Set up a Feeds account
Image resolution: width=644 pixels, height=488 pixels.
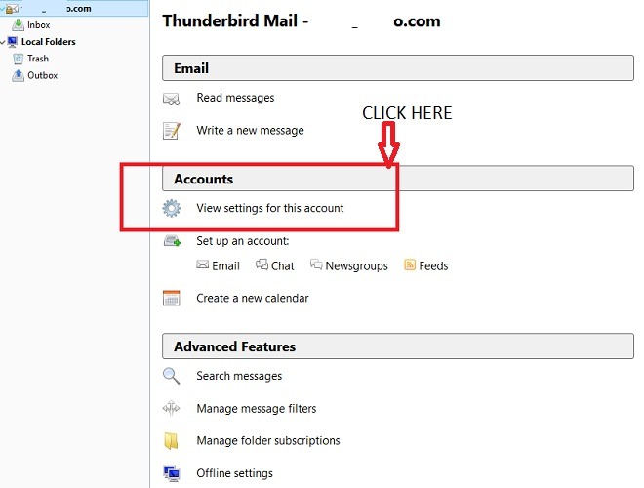(x=433, y=265)
